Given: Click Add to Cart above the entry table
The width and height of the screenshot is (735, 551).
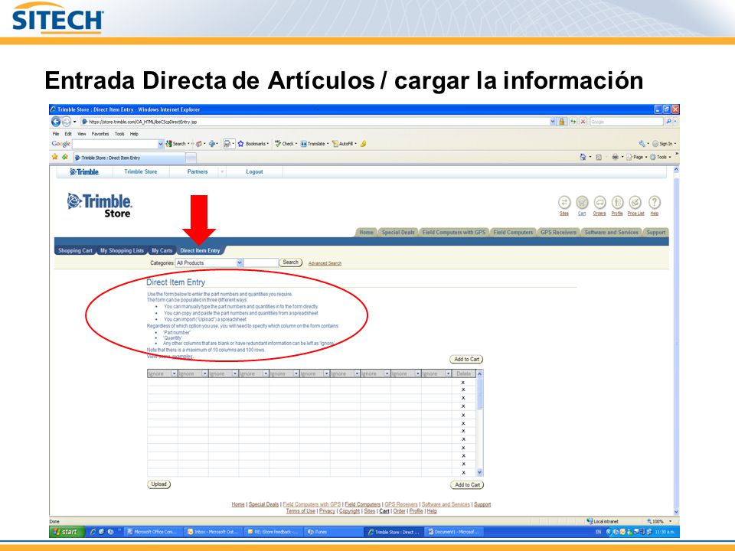Looking at the screenshot, I should [x=466, y=360].
